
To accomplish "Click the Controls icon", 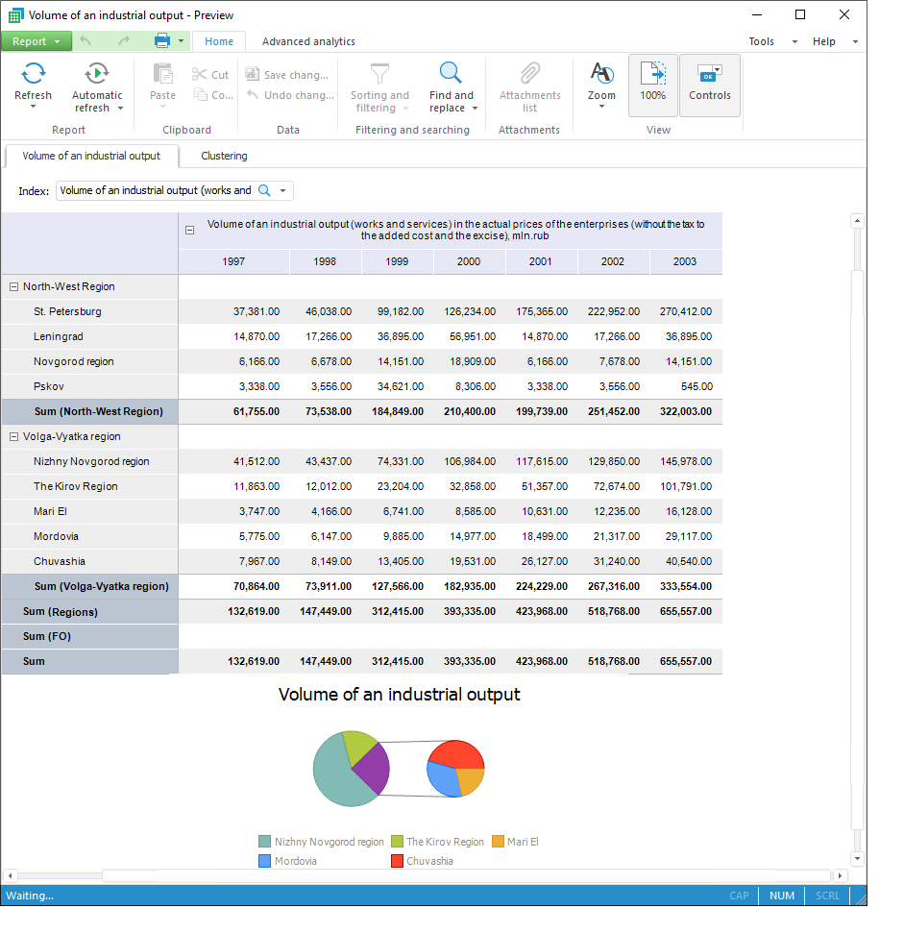I will click(709, 75).
